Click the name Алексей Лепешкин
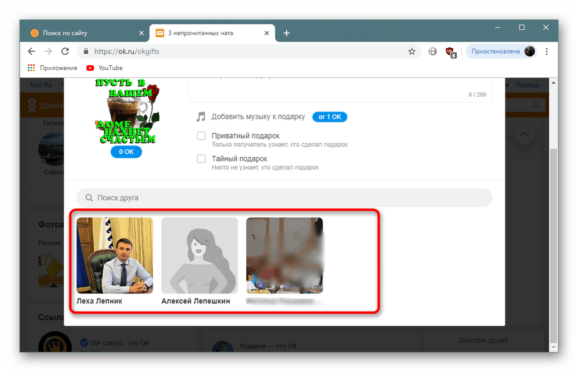This screenshot has height=372, width=578. (195, 301)
